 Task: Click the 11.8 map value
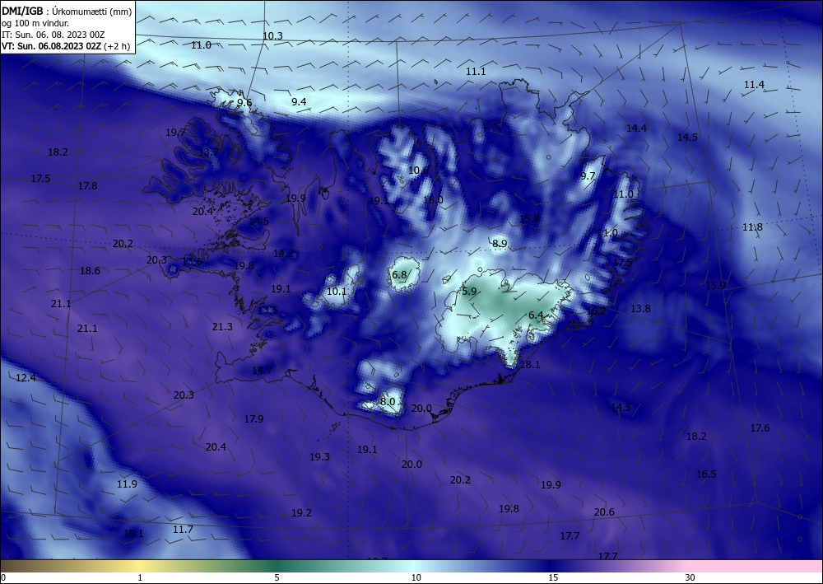coord(752,227)
